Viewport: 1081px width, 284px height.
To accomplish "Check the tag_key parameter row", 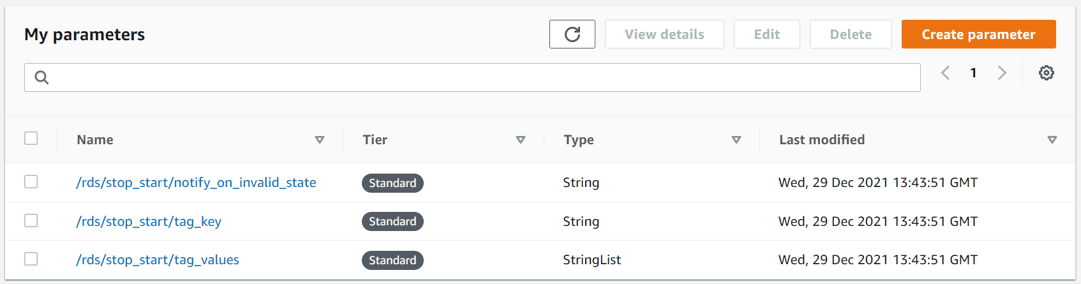I will point(31,221).
